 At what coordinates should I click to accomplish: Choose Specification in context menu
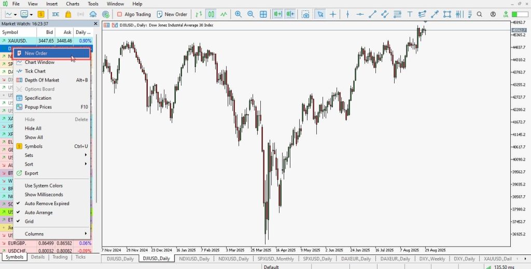pos(52,98)
